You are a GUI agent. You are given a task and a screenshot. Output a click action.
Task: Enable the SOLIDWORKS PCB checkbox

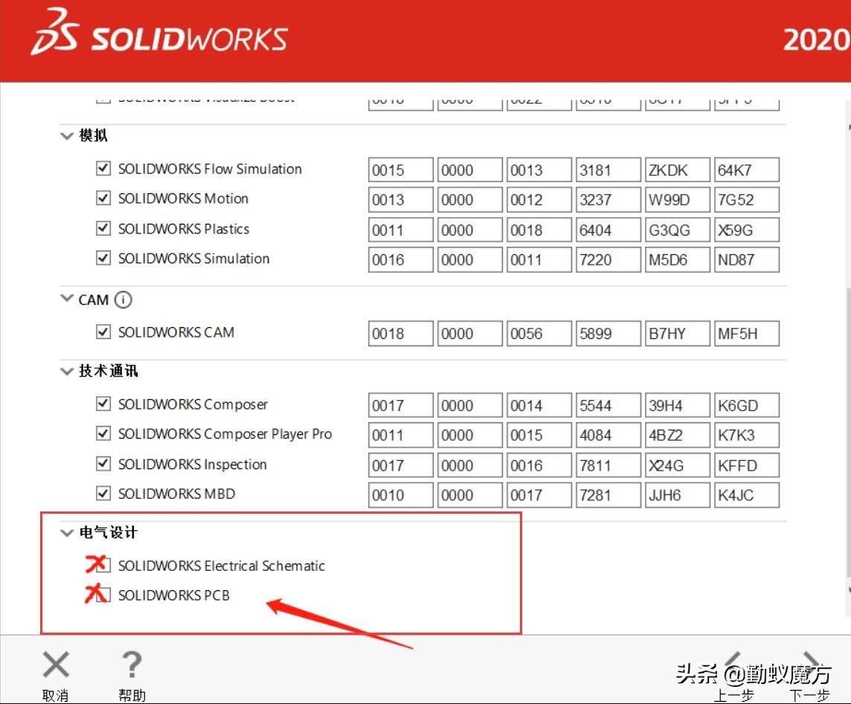point(103,595)
